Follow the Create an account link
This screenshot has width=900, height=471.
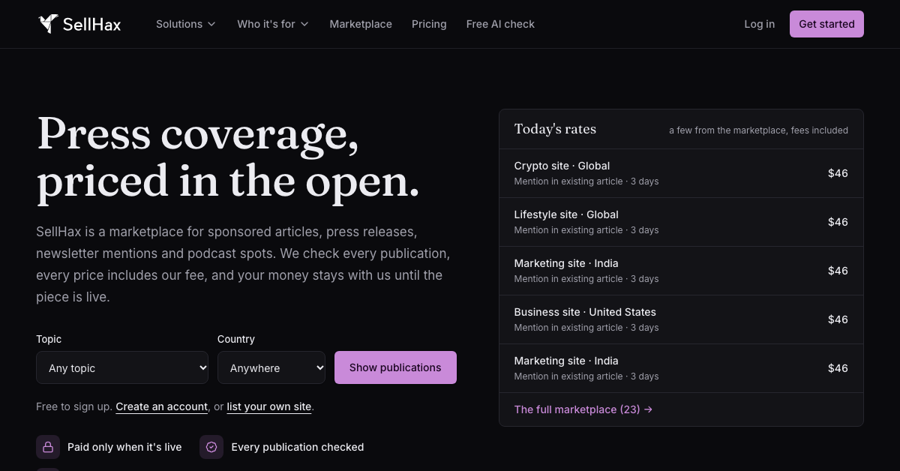tap(162, 406)
